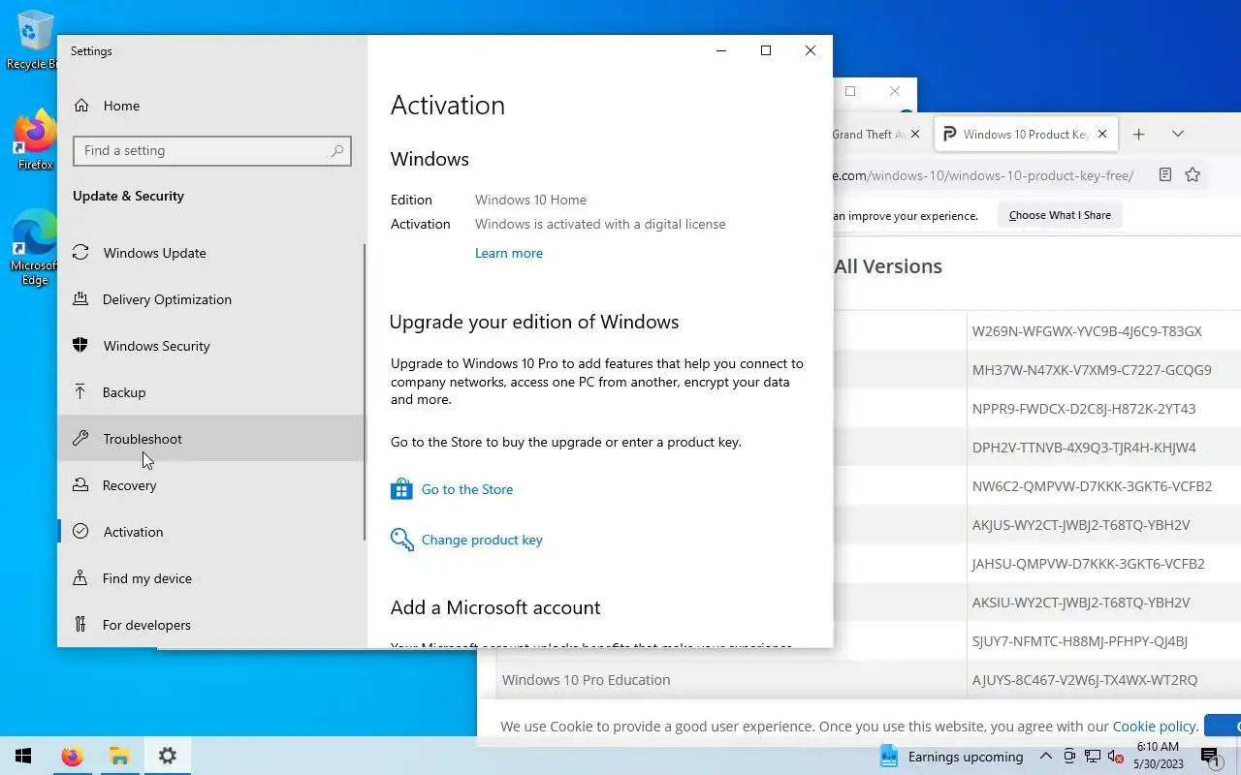Select the Windows 10 Product Key tab
Screen dimensions: 1241x775
click(1026, 135)
